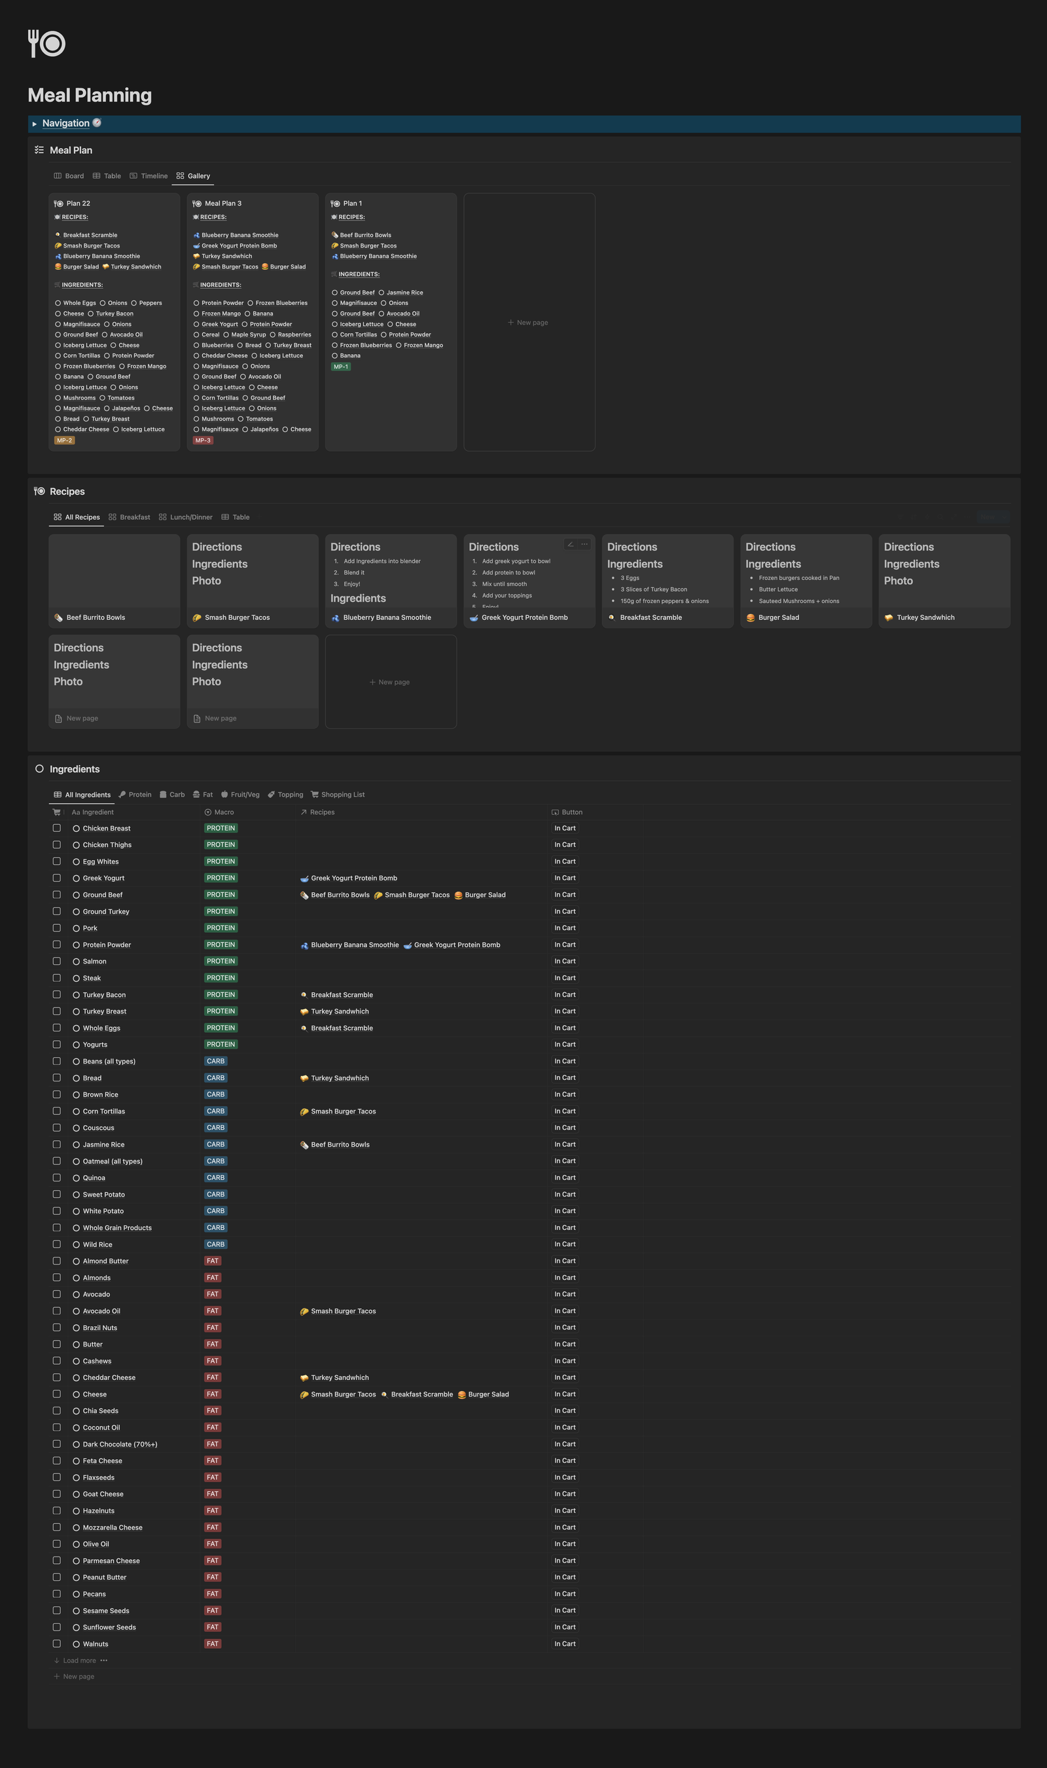1047x1768 pixels.
Task: Click the fork and plate page icon
Action: 46,44
